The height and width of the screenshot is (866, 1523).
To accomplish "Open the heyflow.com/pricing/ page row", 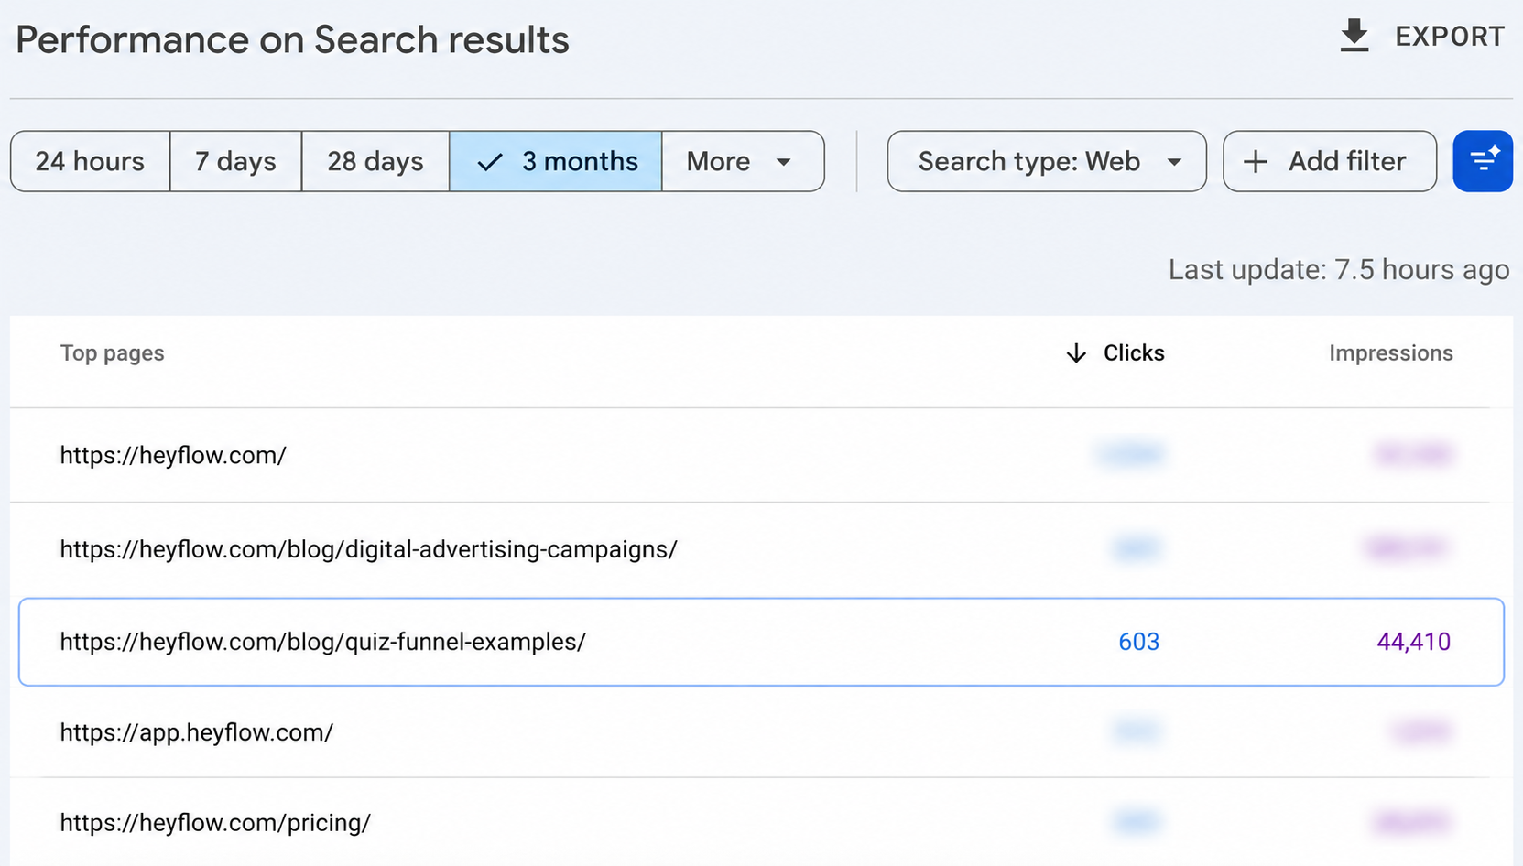I will pos(761,822).
